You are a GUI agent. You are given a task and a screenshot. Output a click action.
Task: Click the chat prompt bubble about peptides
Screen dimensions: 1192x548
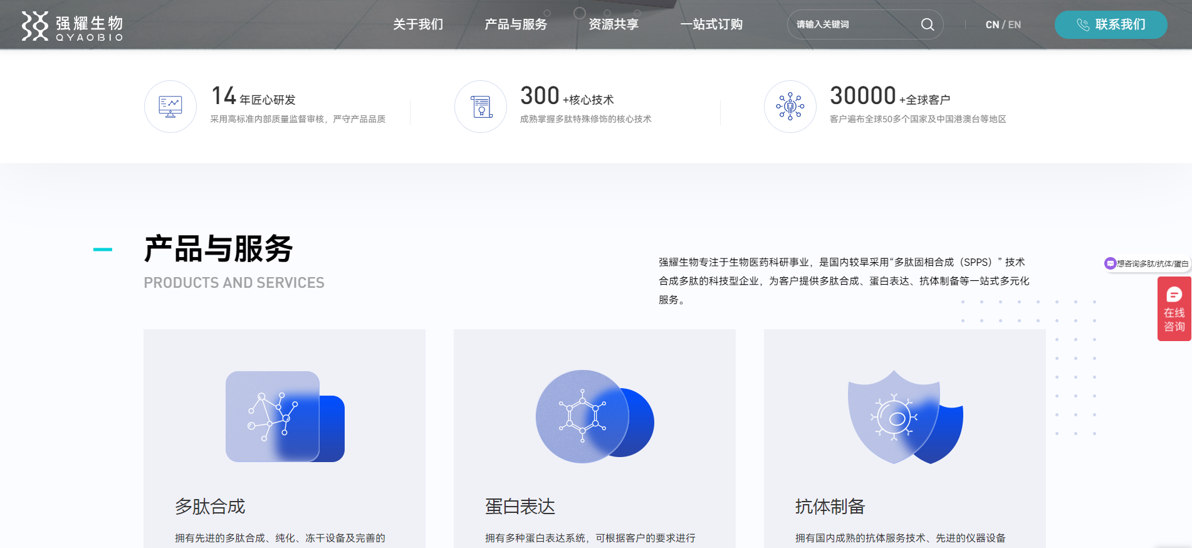(1147, 264)
